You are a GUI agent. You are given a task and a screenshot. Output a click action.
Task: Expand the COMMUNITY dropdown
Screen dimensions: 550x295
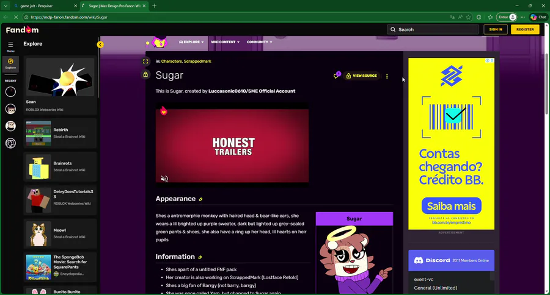(x=259, y=42)
